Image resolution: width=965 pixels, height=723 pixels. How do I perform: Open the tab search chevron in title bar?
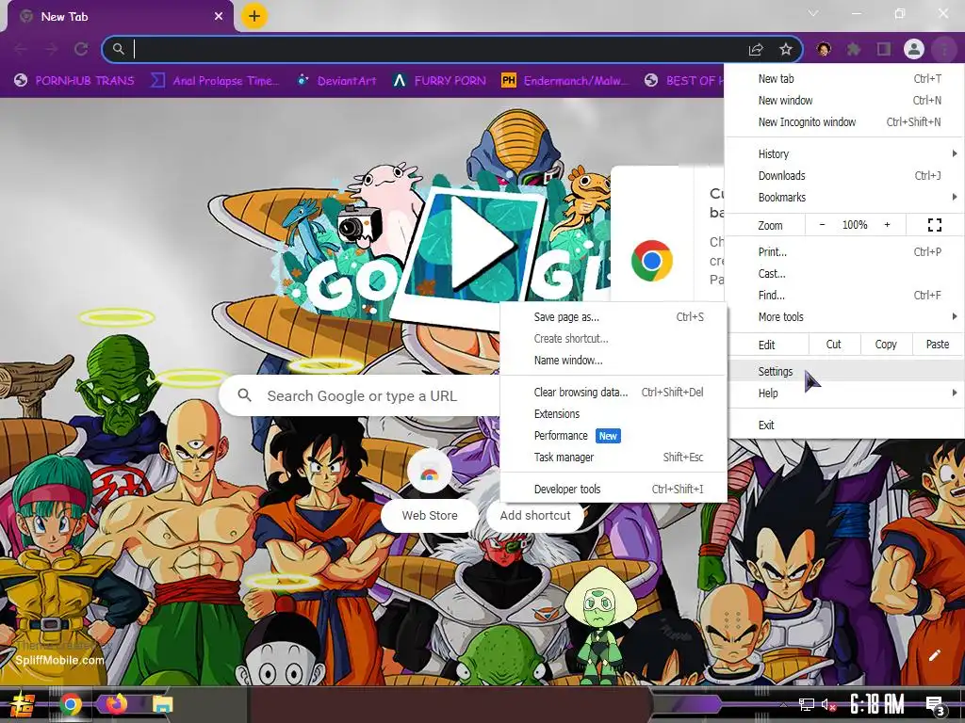(813, 13)
